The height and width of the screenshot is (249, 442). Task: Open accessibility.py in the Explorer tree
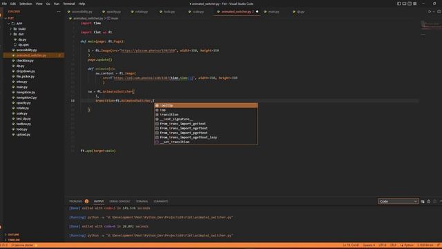pos(34,50)
